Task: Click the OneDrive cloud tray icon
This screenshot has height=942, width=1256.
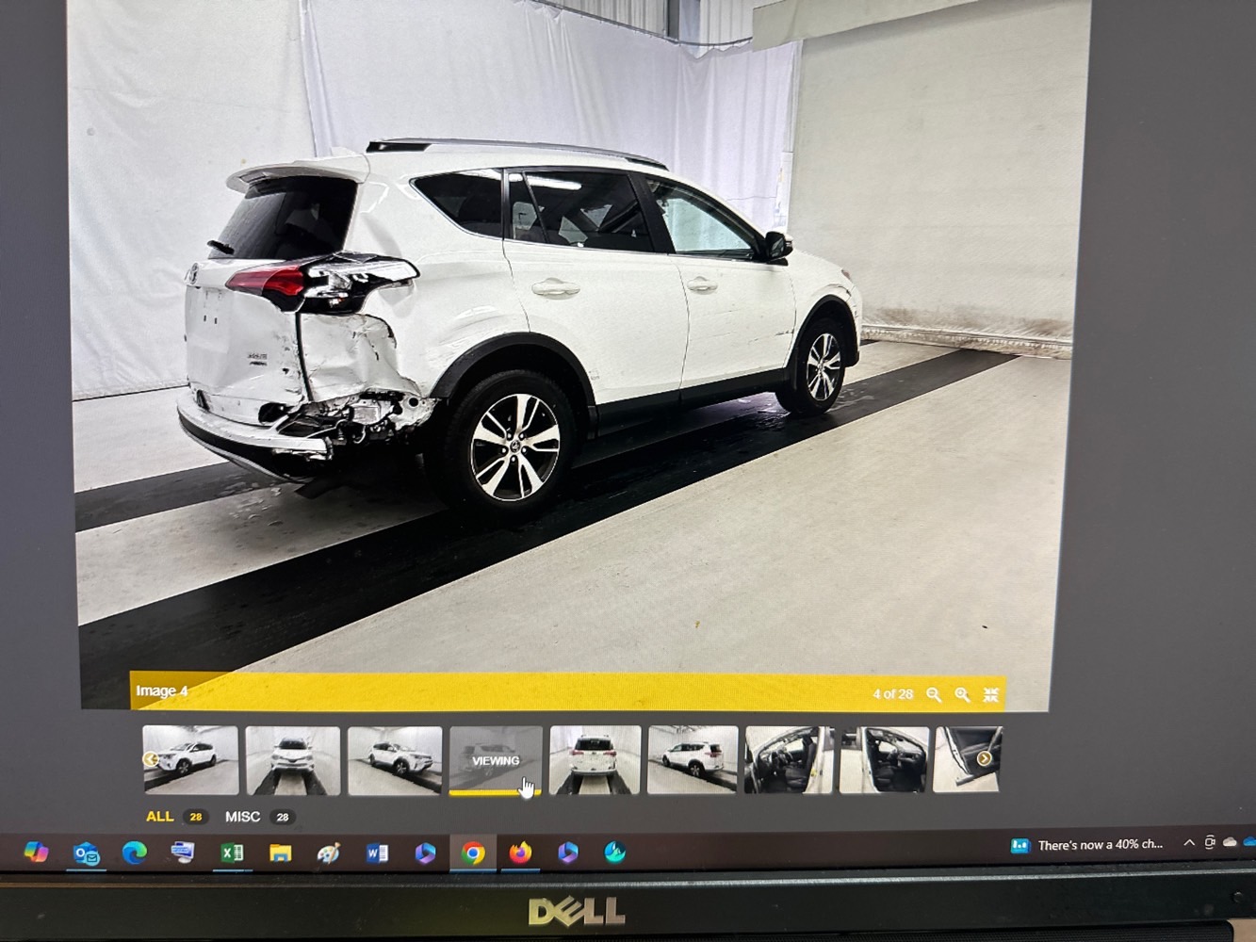Action: click(1230, 842)
